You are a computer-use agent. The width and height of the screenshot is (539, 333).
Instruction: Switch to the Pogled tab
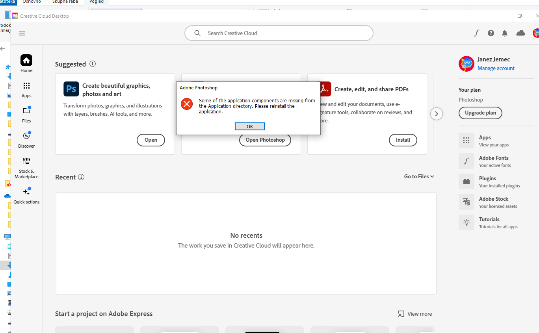click(96, 2)
